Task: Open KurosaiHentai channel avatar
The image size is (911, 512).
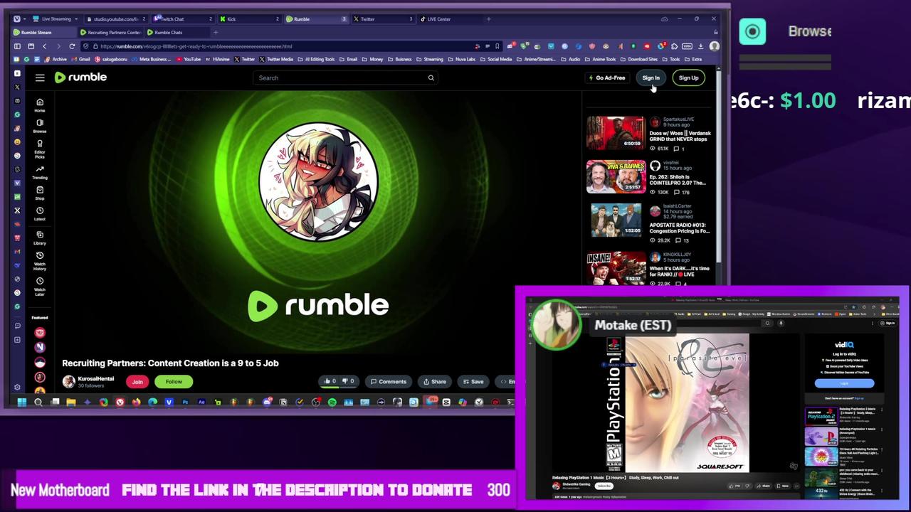Action: 68,382
